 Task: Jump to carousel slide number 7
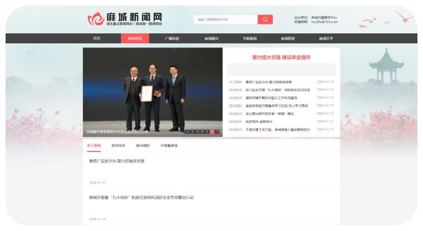point(217,131)
